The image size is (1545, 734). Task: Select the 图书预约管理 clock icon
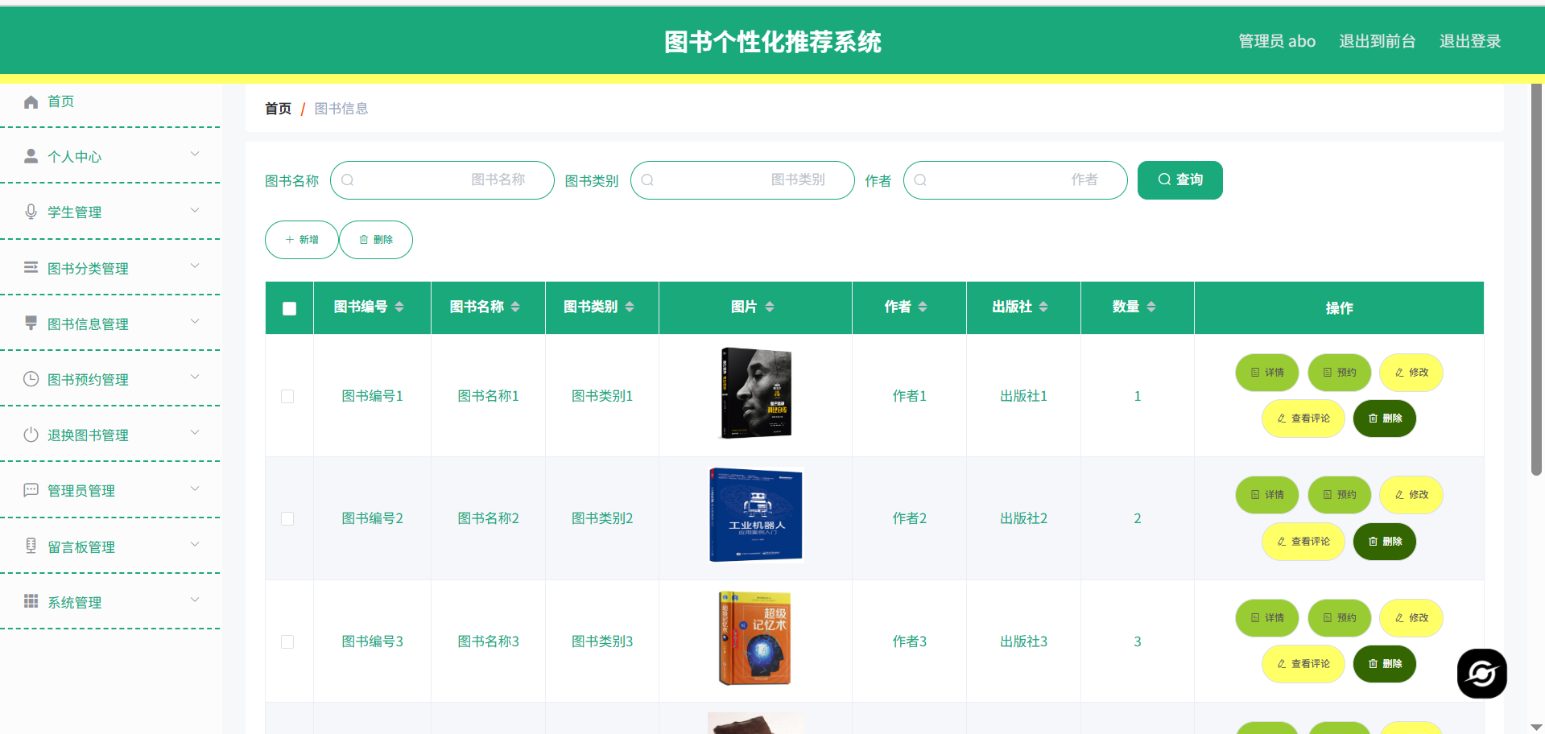[31, 378]
